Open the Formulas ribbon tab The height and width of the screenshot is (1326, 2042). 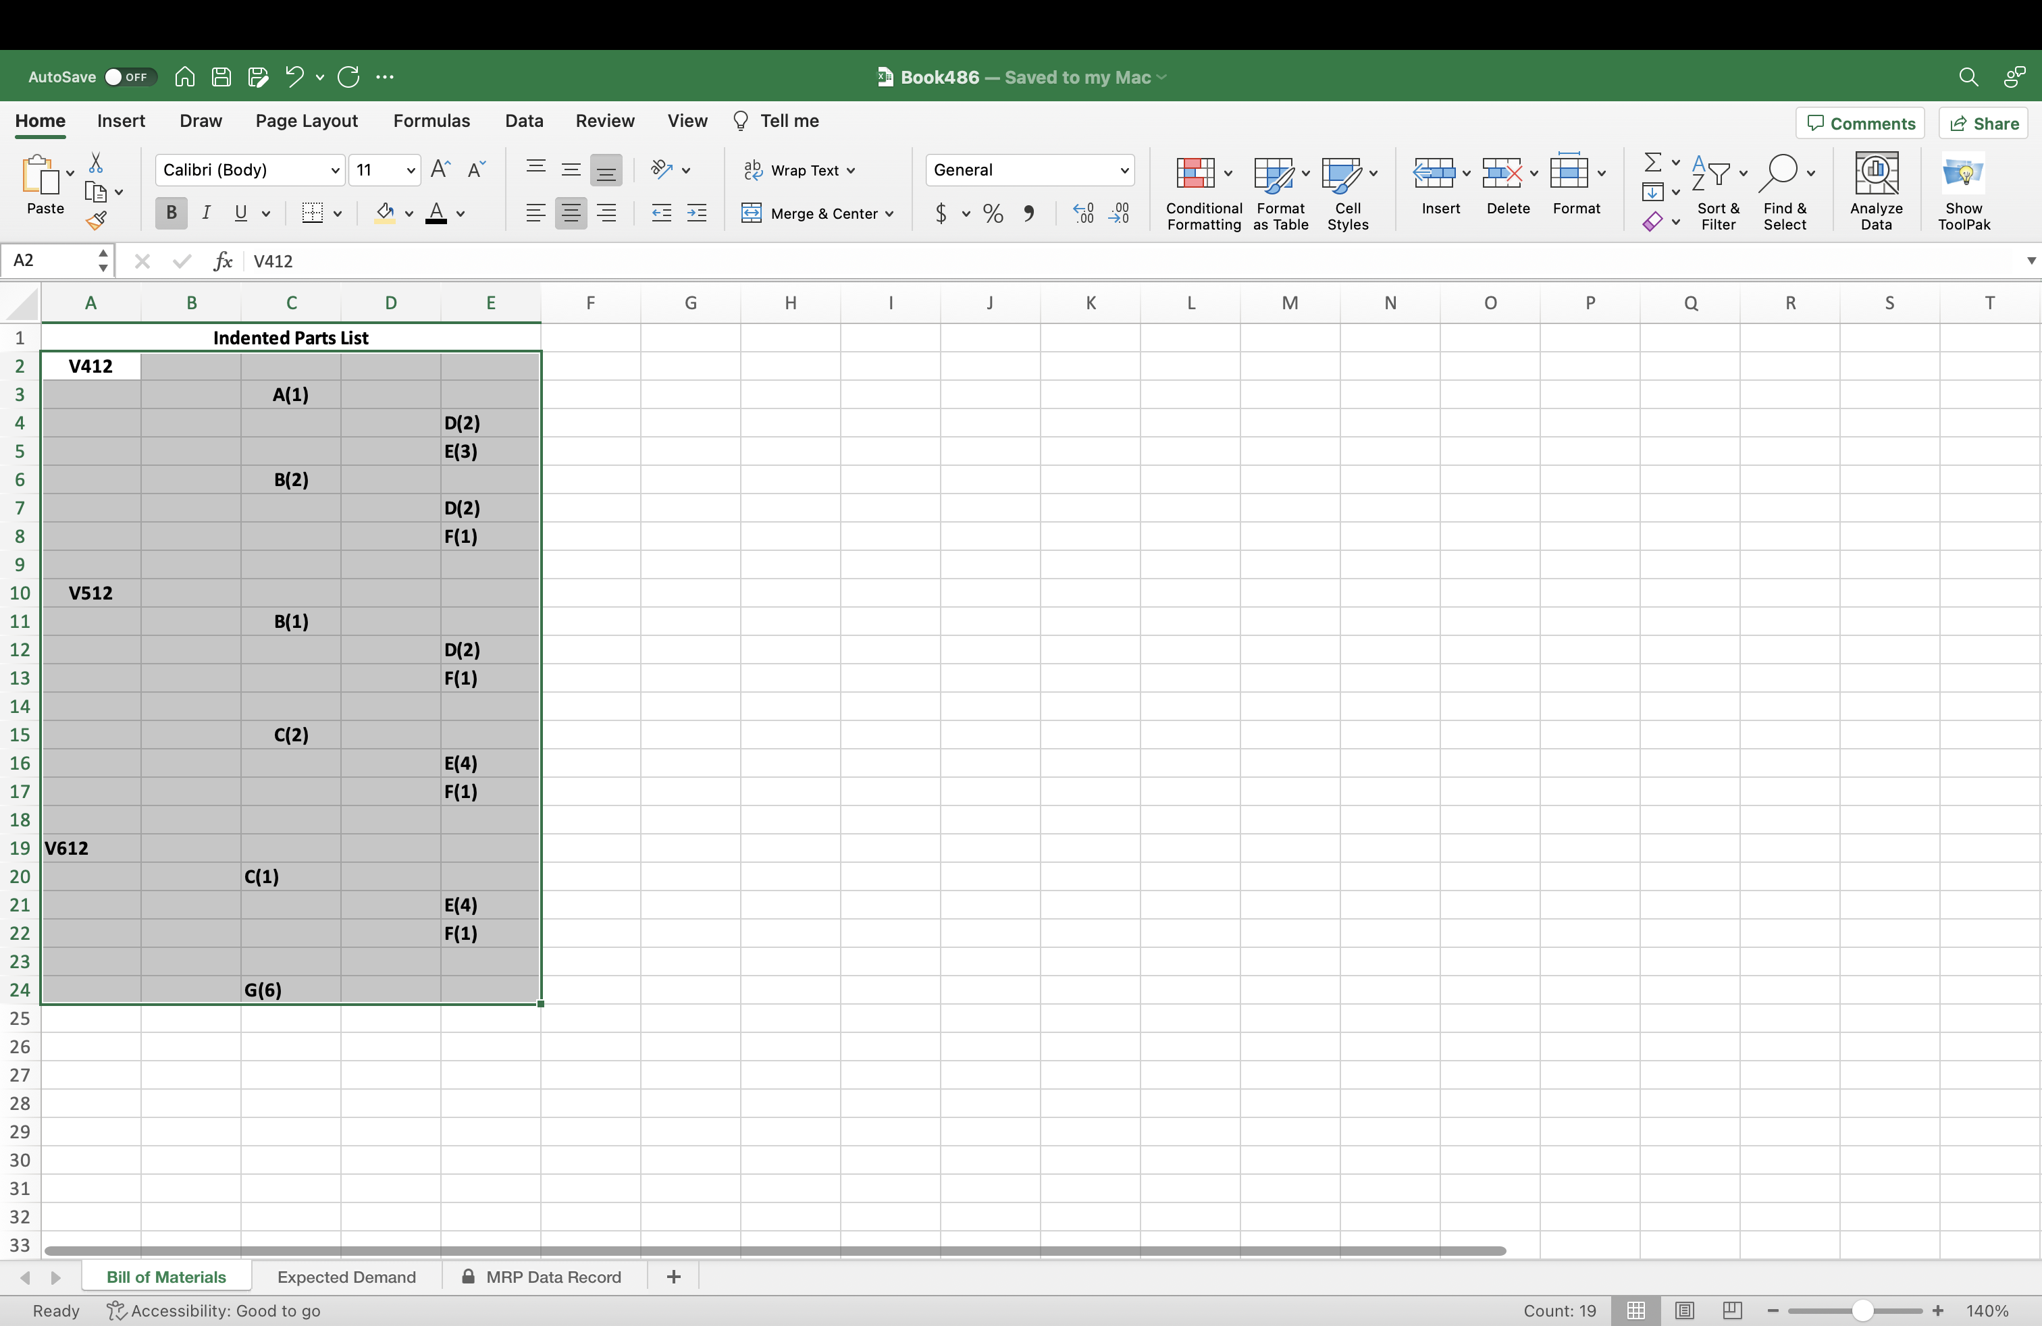[431, 121]
